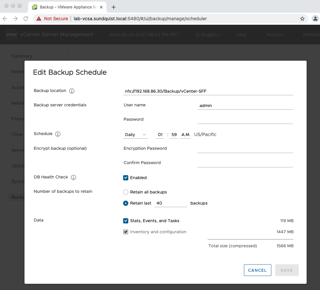Reload the page with the refresh icon
This screenshot has width=320, height=290.
(26, 19)
